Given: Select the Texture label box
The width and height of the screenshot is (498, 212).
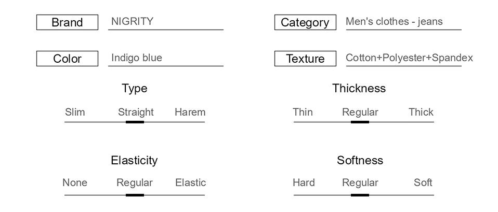Looking at the screenshot, I should [x=305, y=59].
